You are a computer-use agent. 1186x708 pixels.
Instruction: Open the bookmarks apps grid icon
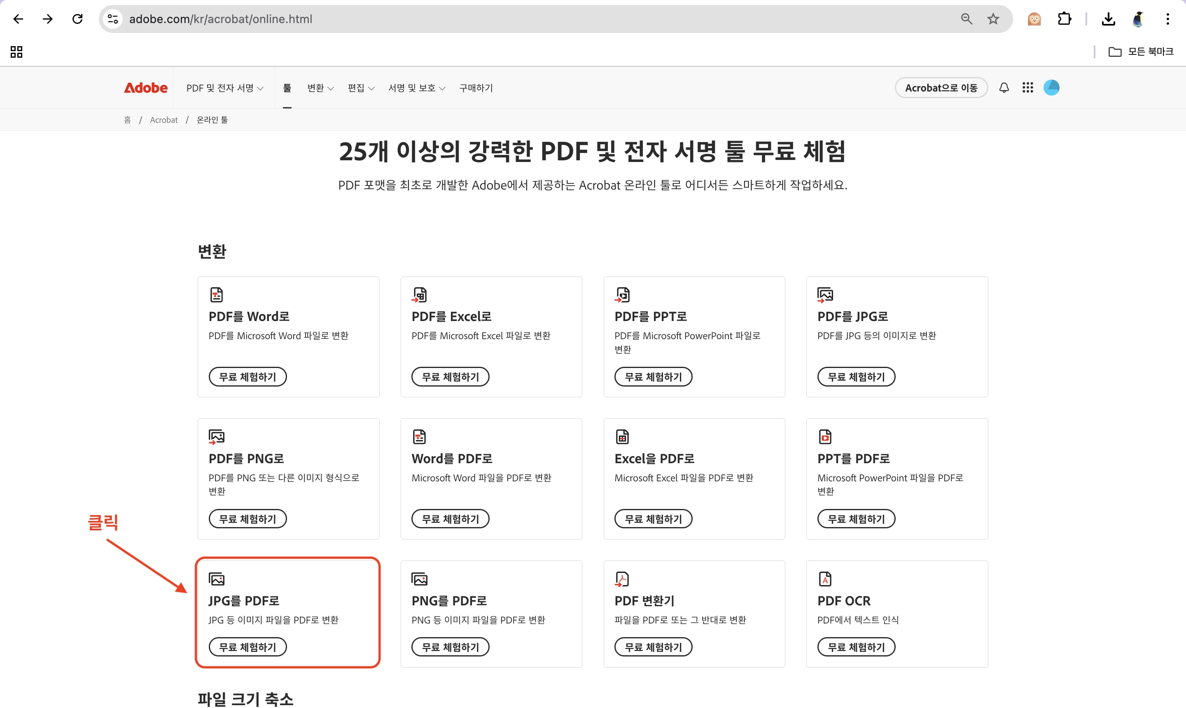(x=17, y=52)
